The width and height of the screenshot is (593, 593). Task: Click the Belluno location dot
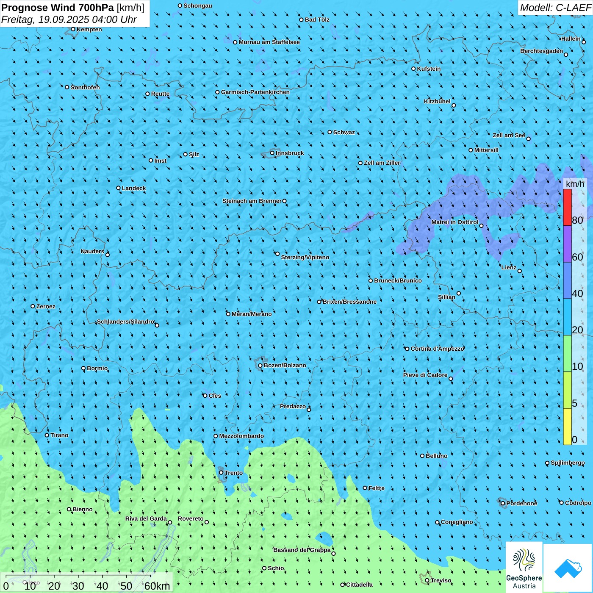click(422, 456)
